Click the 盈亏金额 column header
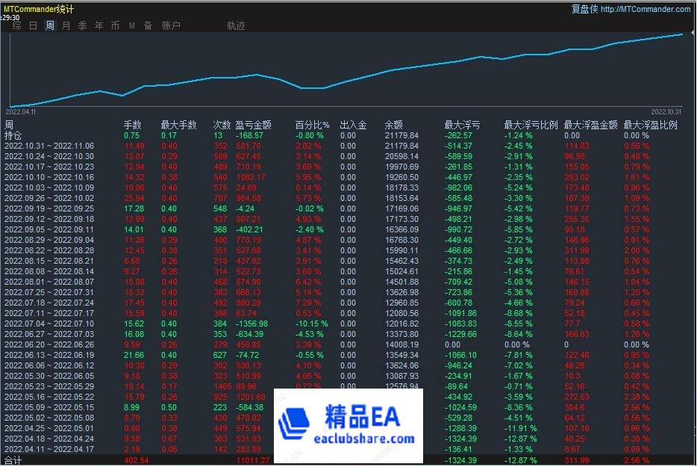Image resolution: width=697 pixels, height=467 pixels. (x=253, y=126)
